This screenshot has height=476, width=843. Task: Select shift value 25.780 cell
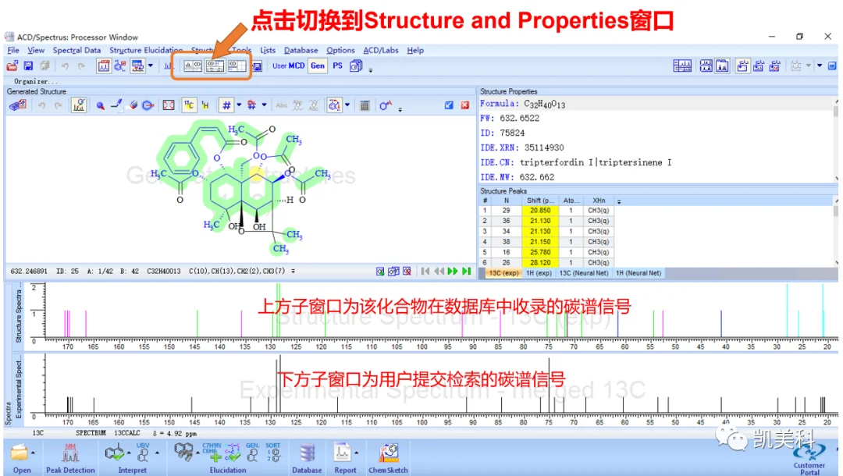[x=540, y=252]
